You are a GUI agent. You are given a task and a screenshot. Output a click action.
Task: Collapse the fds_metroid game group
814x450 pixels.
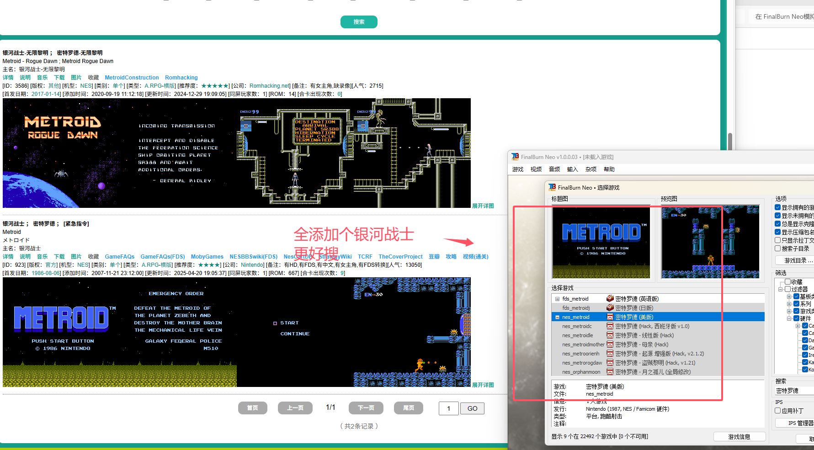557,299
